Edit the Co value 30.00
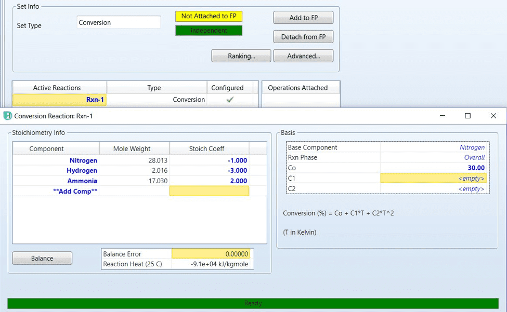This screenshot has height=312, width=507. pos(433,168)
